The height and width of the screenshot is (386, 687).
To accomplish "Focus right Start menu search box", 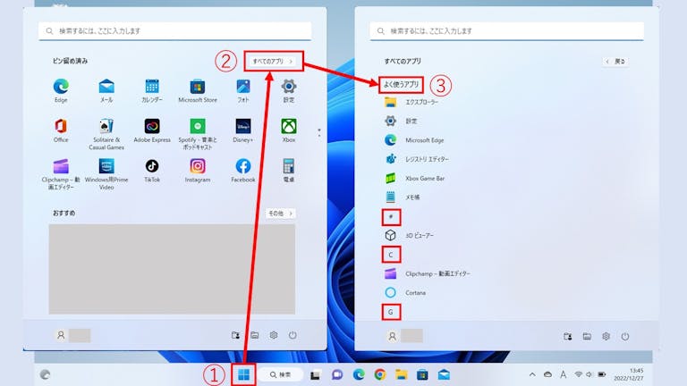I will (x=507, y=31).
